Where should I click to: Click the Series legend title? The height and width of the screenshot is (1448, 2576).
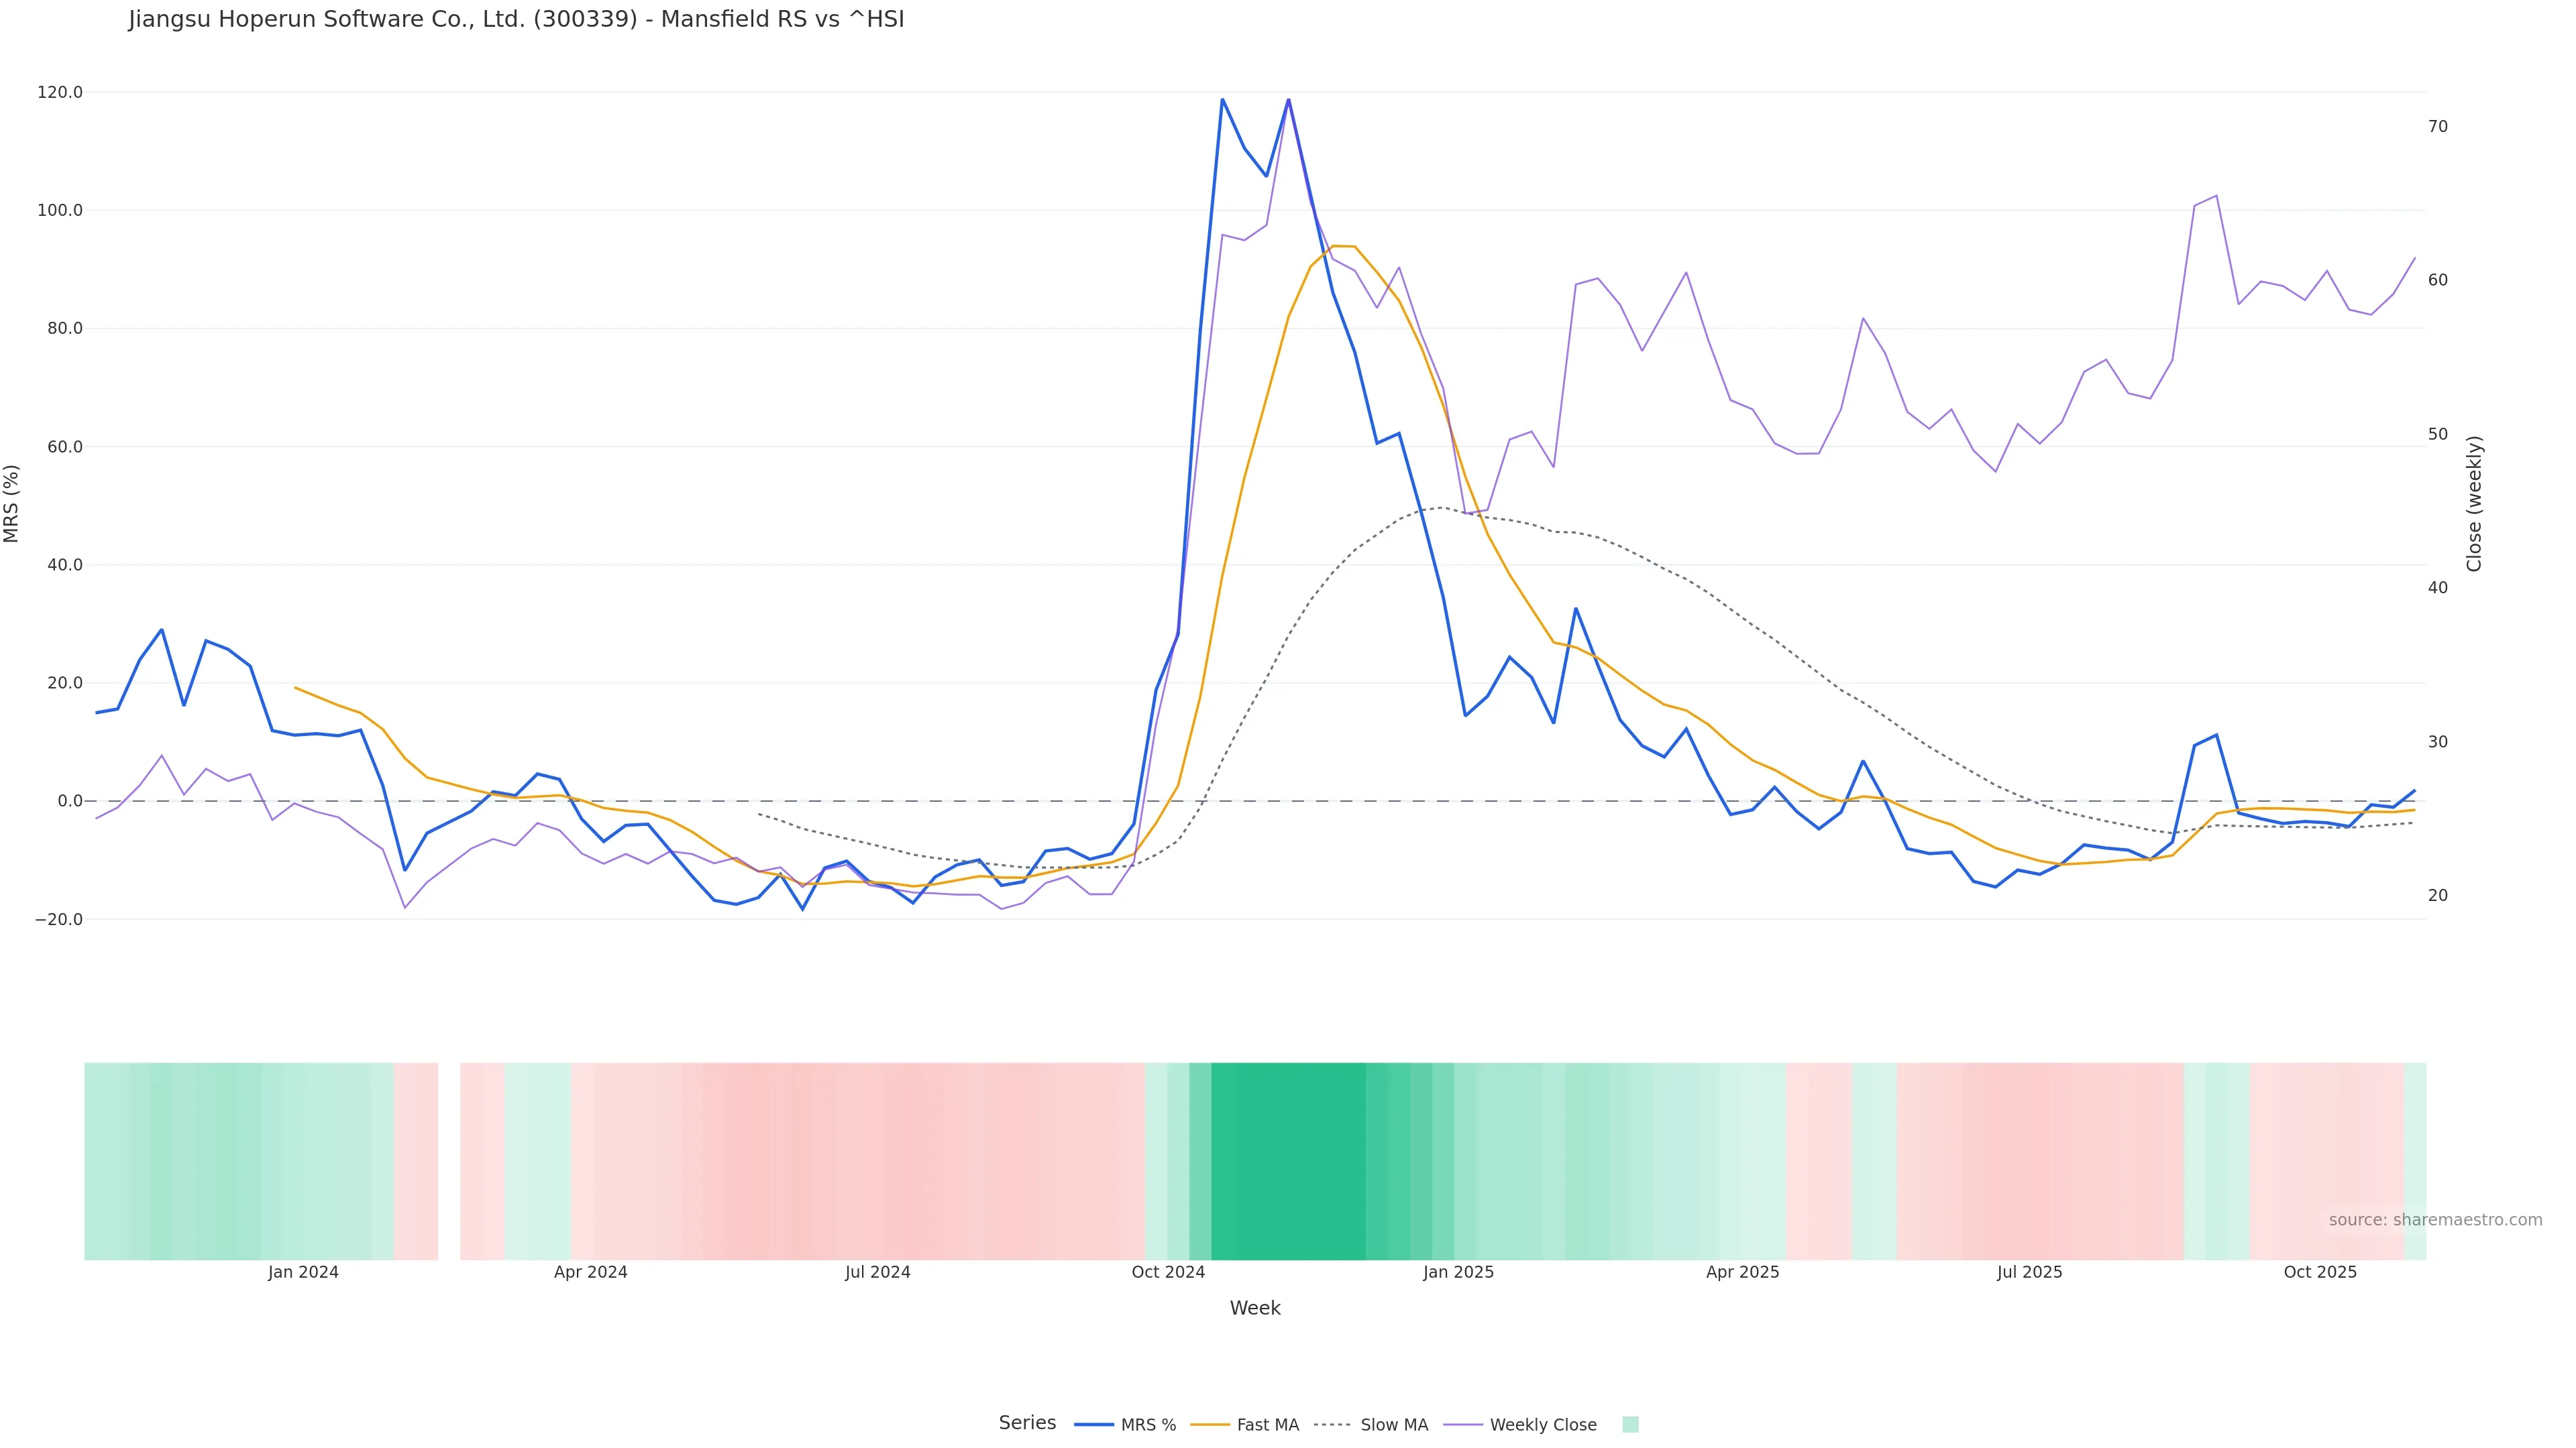click(x=1027, y=1423)
